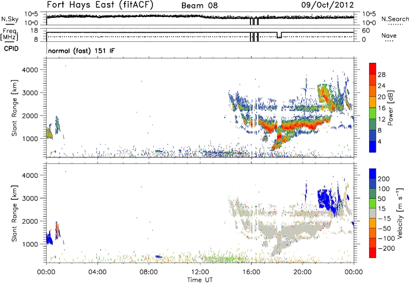This screenshot has width=409, height=283.
Task: Click the "−15" label on Velocity color bar
Action: point(384,218)
